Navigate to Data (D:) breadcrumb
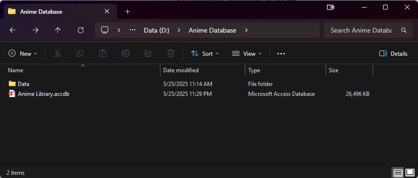Screen dimensions: 418x178 (x=157, y=30)
